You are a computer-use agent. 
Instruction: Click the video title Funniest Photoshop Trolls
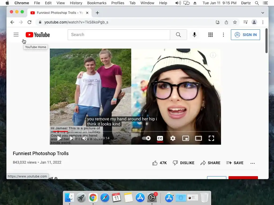coord(41,153)
